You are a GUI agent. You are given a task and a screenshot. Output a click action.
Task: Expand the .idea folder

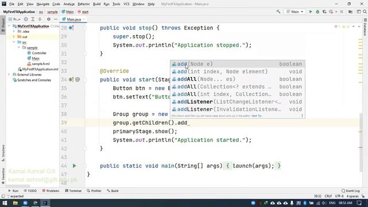pyautogui.click(x=14, y=31)
